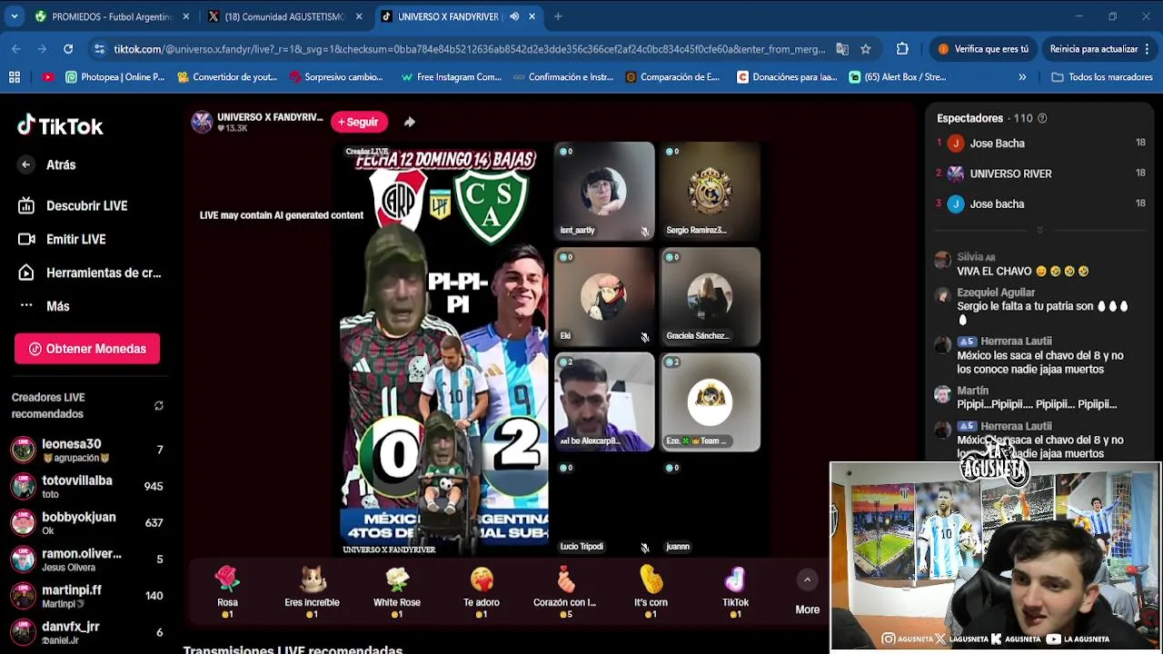Show more bookmarks chevron

pyautogui.click(x=1022, y=77)
